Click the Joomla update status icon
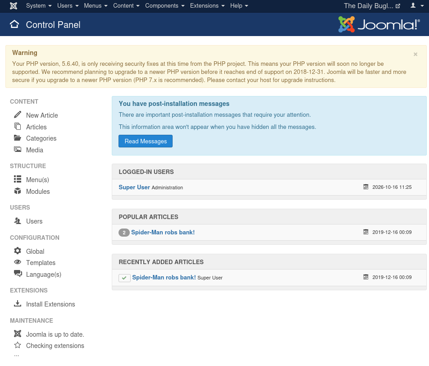 (18, 334)
